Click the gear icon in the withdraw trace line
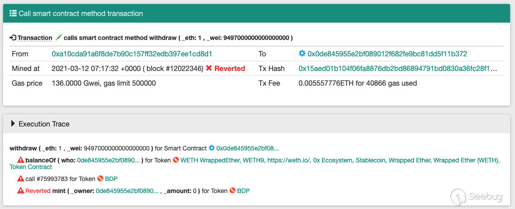Image resolution: width=515 pixels, height=209 pixels. (x=212, y=148)
